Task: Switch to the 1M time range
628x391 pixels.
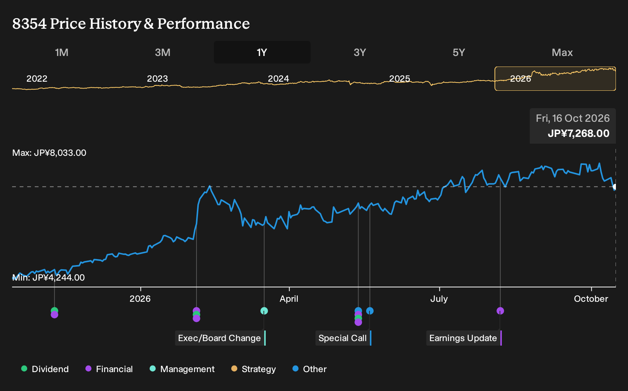Action: (62, 52)
